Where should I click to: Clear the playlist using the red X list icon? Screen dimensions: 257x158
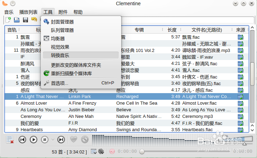10,140
